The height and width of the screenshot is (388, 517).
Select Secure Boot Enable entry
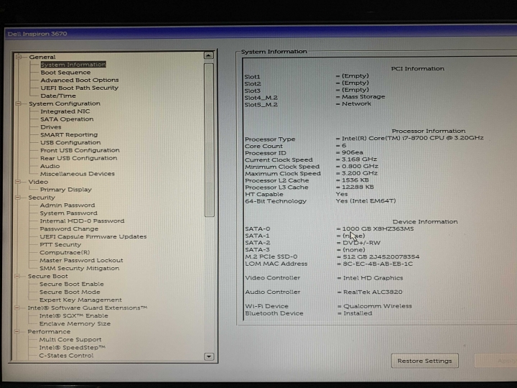coord(72,284)
